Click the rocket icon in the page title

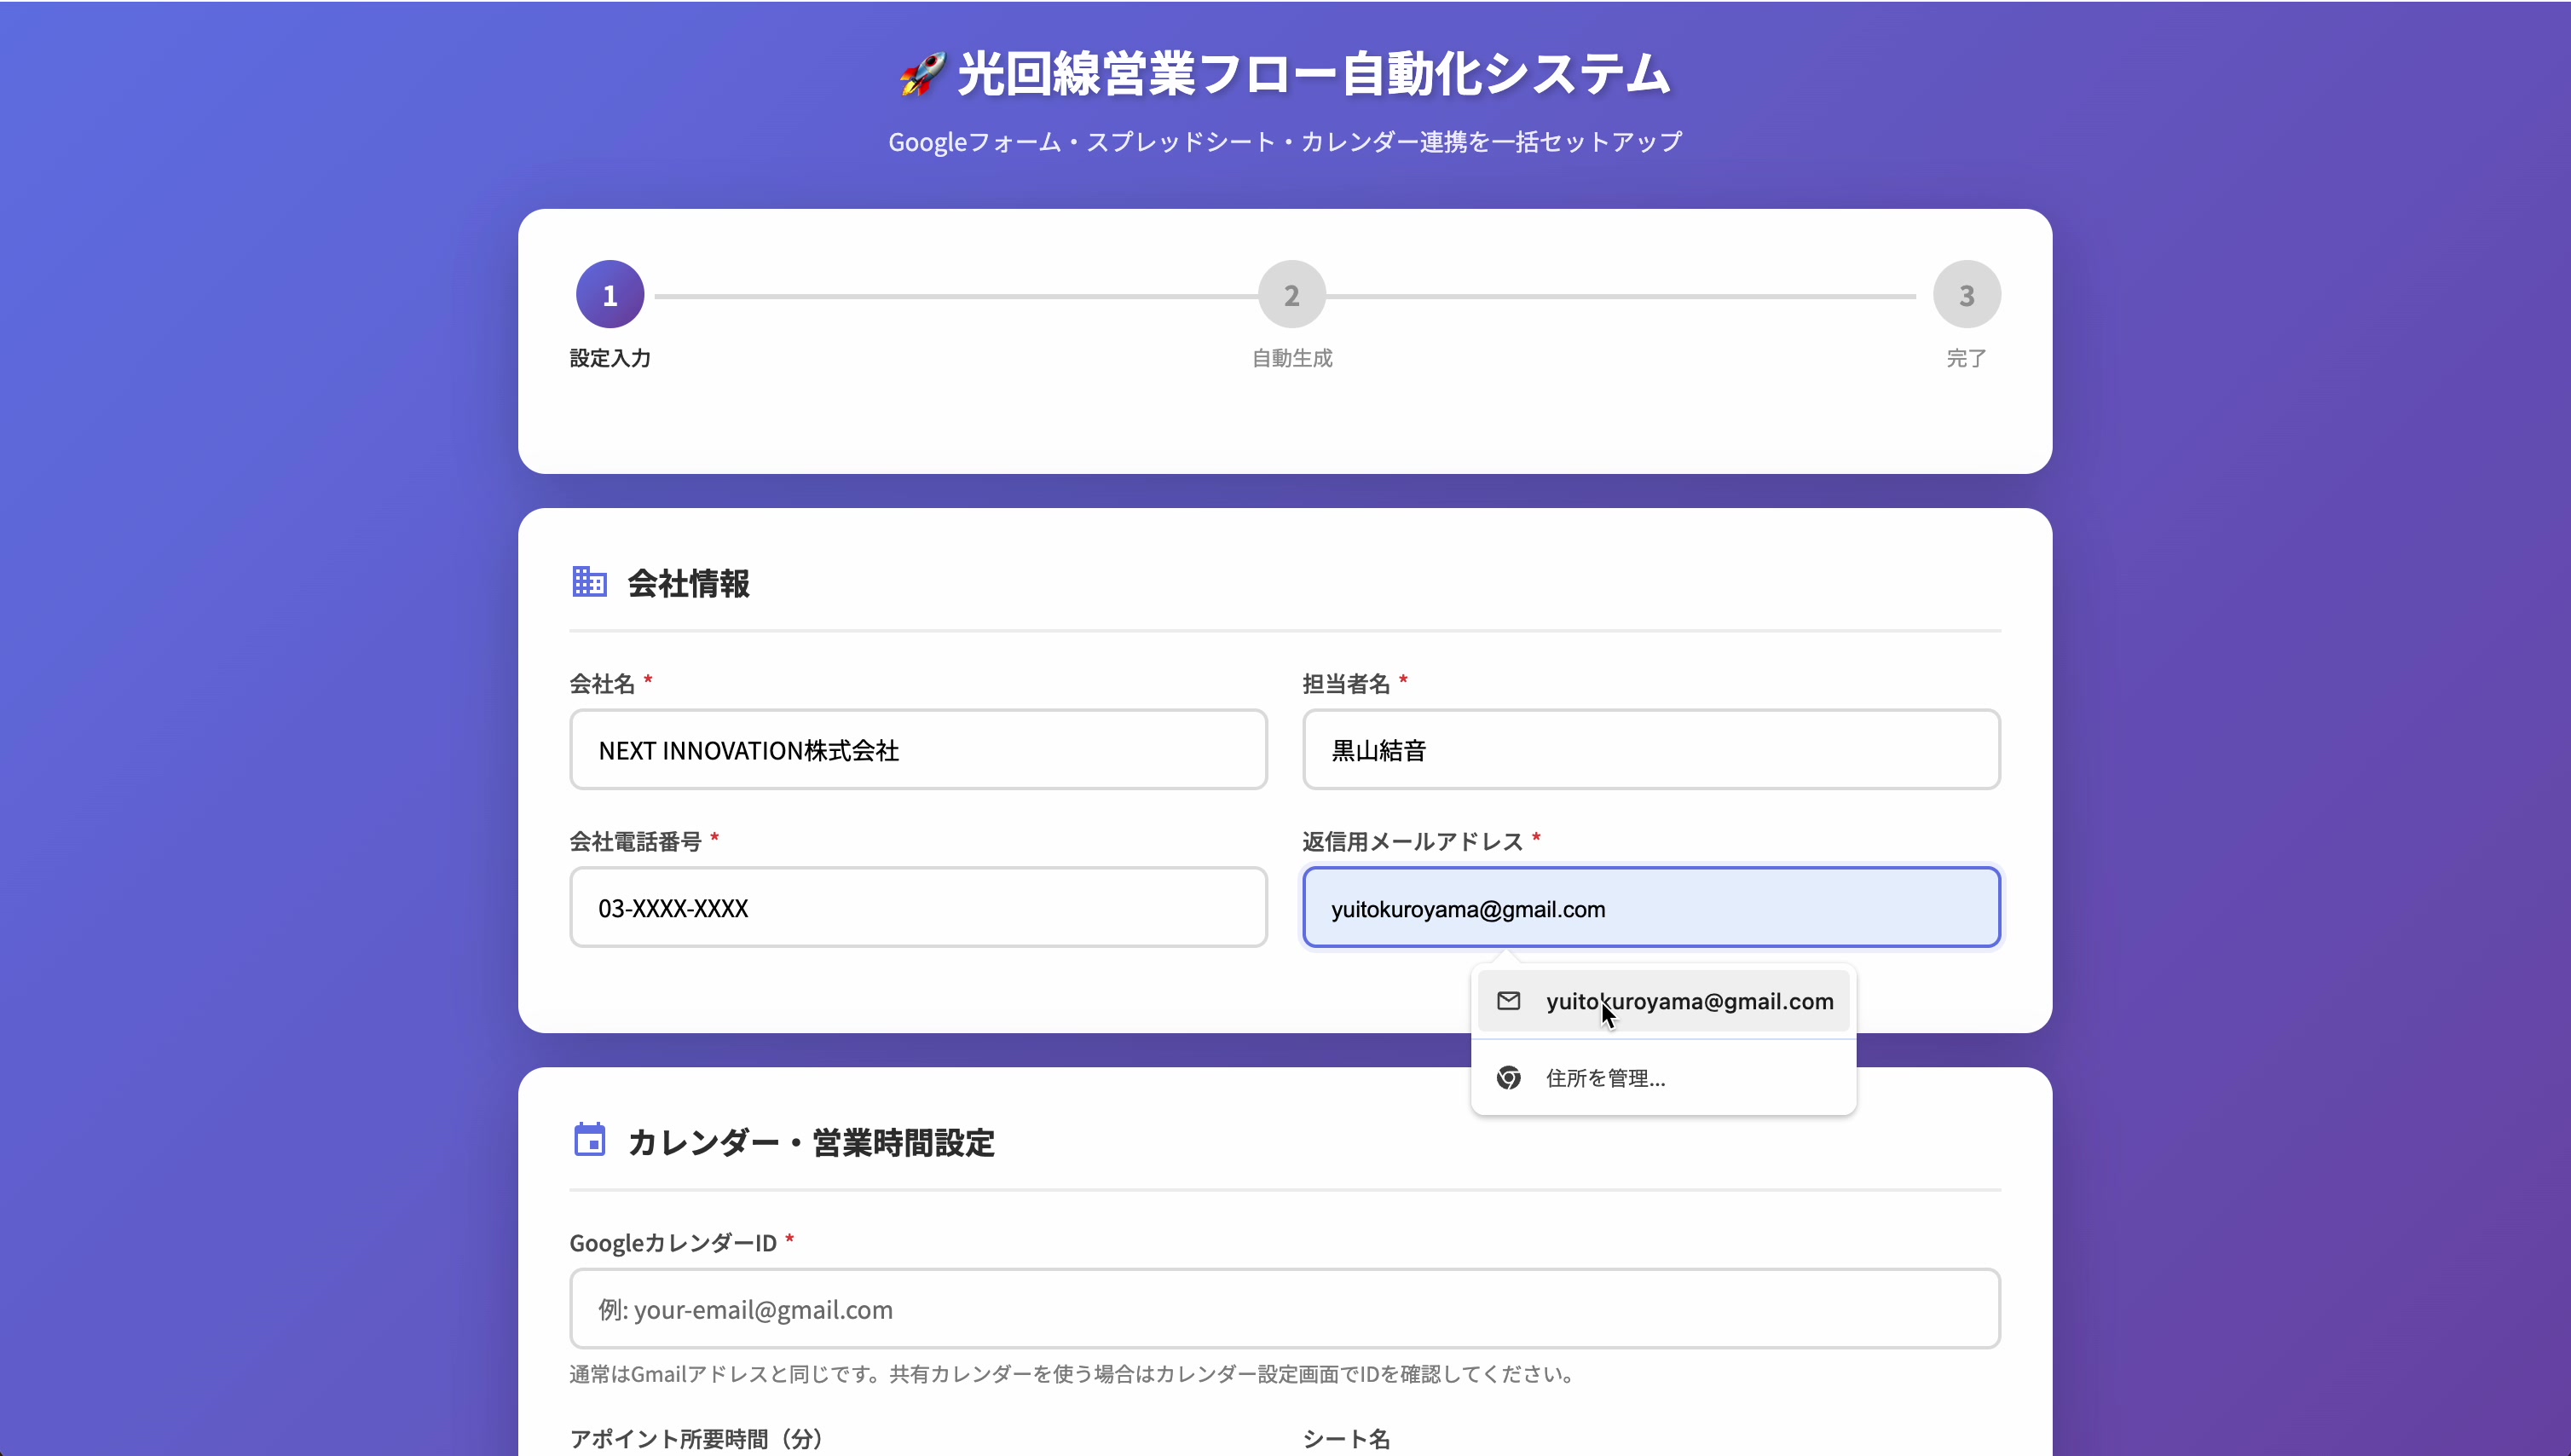(x=918, y=73)
